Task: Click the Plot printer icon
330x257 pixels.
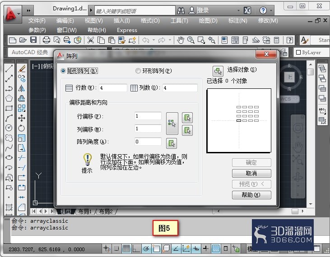Action: [46, 40]
